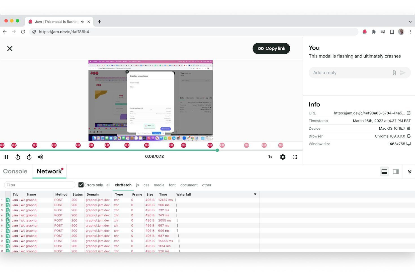Enter fullscreen playback mode
This screenshot has width=415, height=277.
tap(294, 157)
